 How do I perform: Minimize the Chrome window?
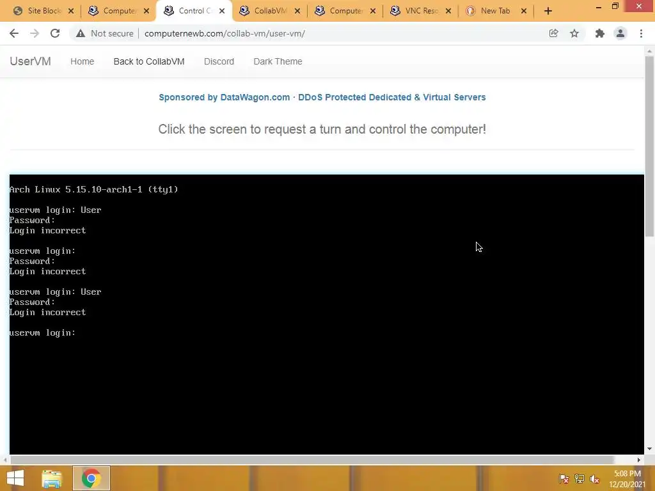click(598, 6)
